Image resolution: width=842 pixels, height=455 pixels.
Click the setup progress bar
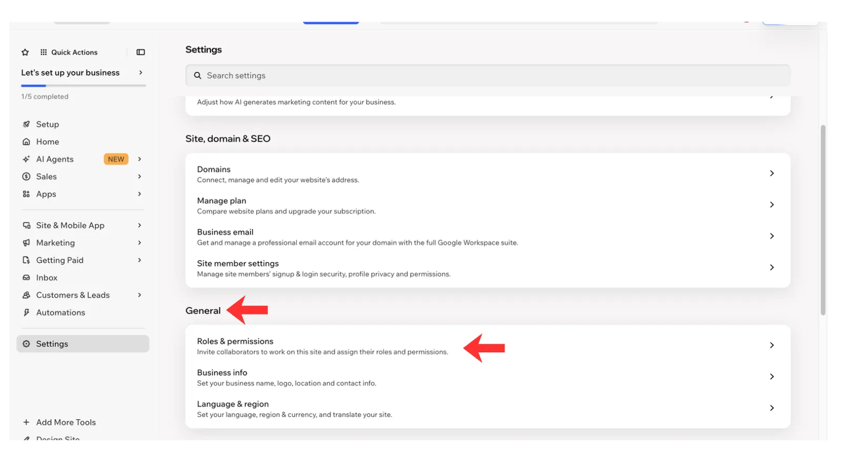coord(83,85)
